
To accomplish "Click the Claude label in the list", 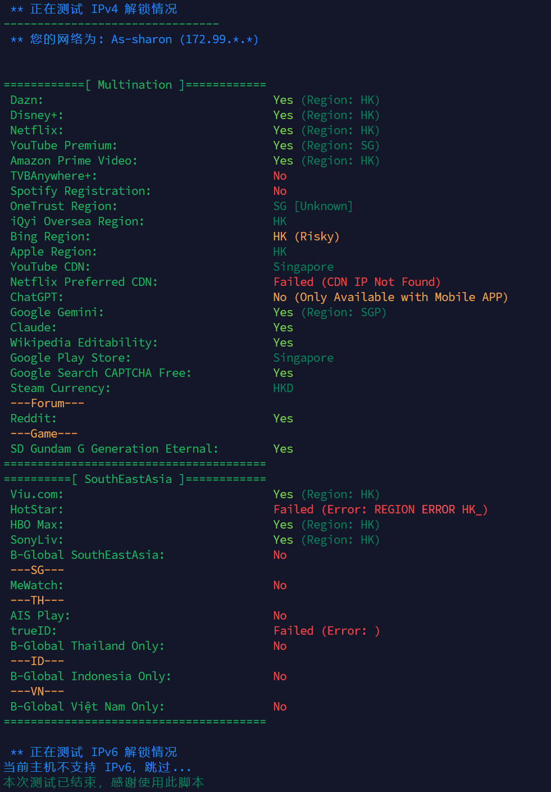I will coord(33,327).
